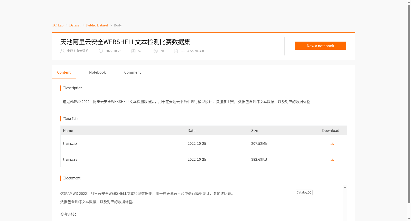Click the license document icon
The width and height of the screenshot is (411, 221).
(176, 51)
